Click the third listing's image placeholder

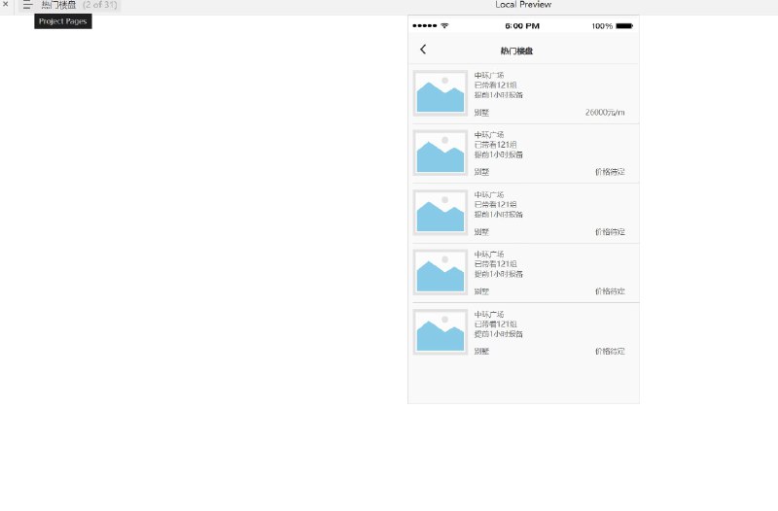[441, 213]
